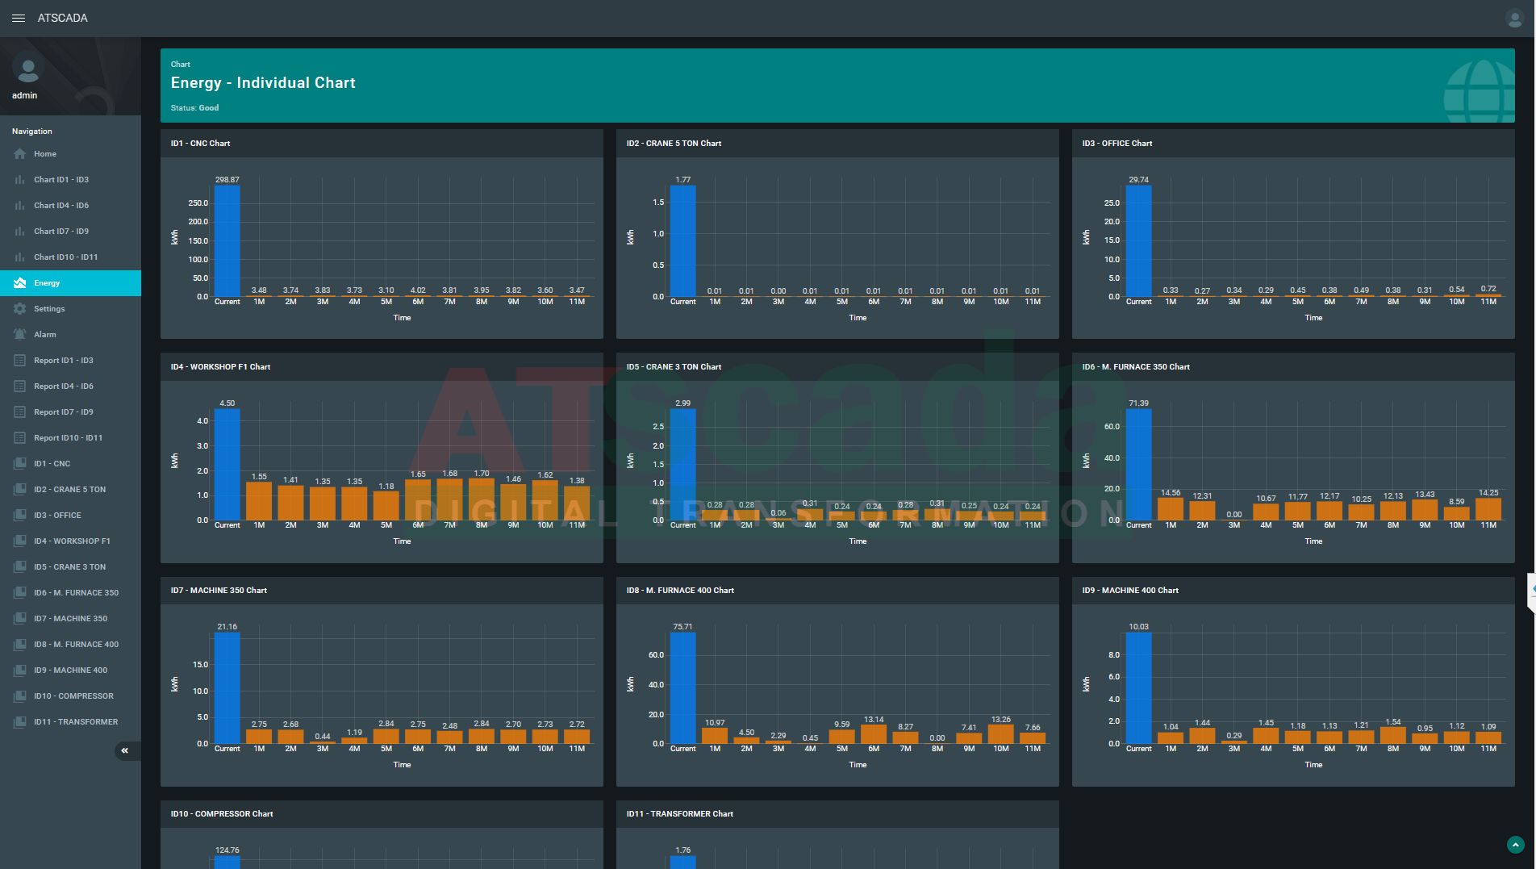Open Report ID7 - ID9 entry
1536x869 pixels.
click(63, 412)
